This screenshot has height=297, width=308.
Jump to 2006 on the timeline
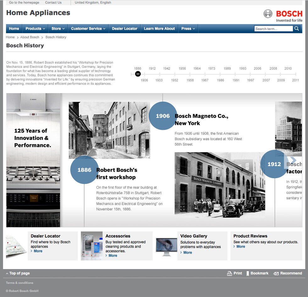pos(257,68)
